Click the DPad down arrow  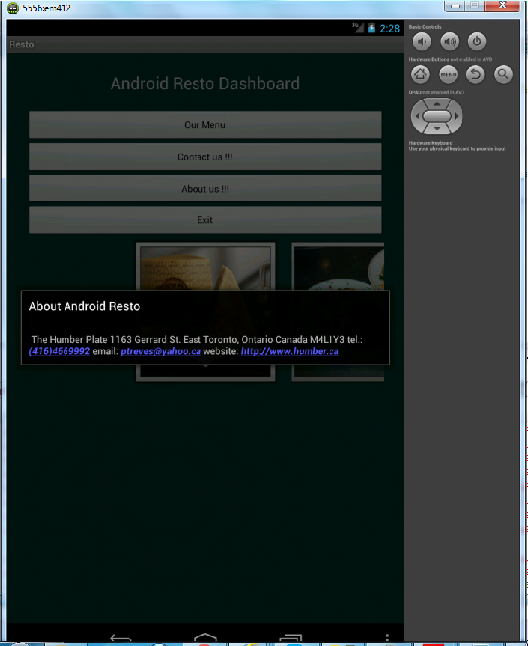point(437,129)
